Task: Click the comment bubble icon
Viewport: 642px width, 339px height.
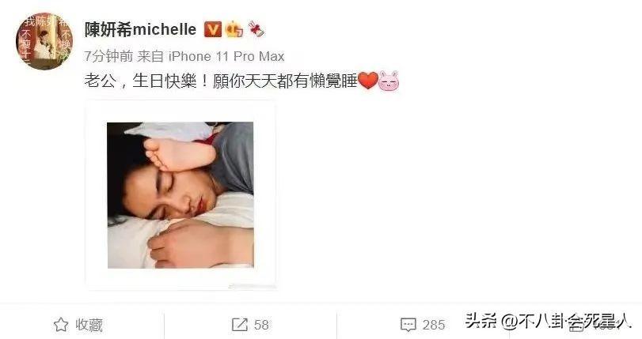Action: click(x=408, y=325)
